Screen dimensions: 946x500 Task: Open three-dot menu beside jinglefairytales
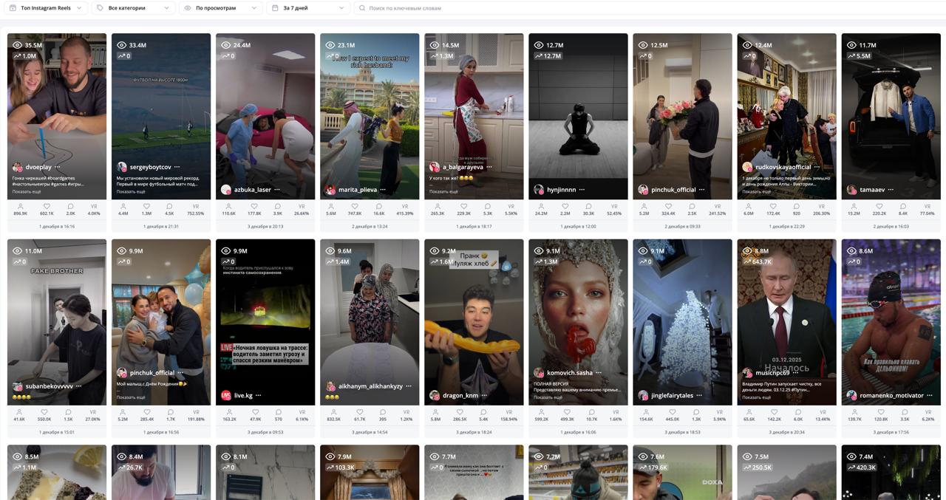click(699, 395)
